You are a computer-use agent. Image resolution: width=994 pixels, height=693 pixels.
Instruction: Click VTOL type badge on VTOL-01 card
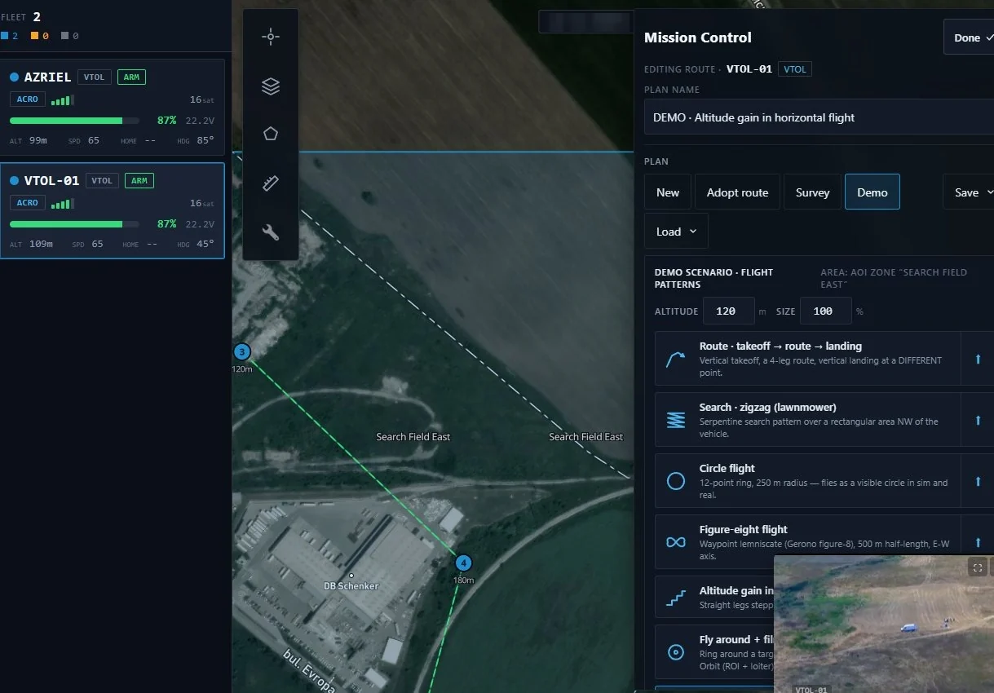click(102, 181)
